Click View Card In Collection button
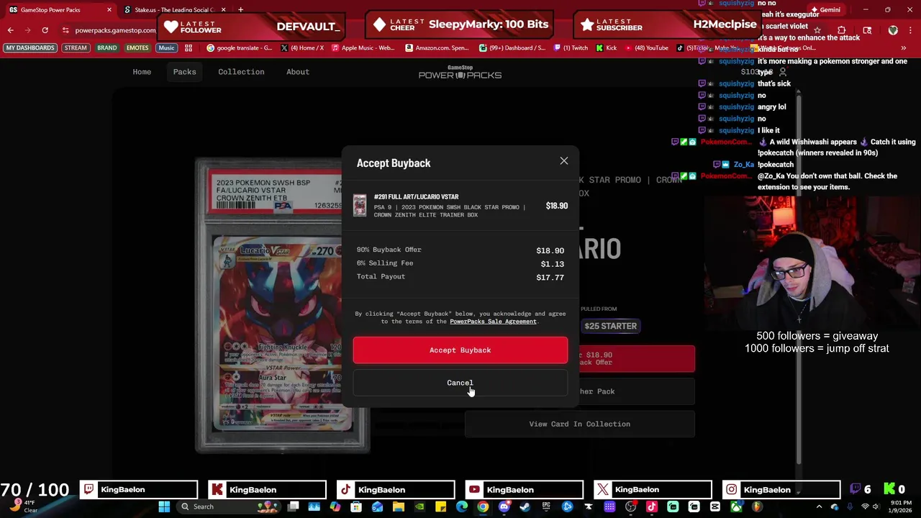 point(580,424)
